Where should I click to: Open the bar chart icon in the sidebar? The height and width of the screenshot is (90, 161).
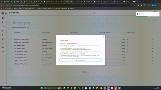click(x=3, y=35)
